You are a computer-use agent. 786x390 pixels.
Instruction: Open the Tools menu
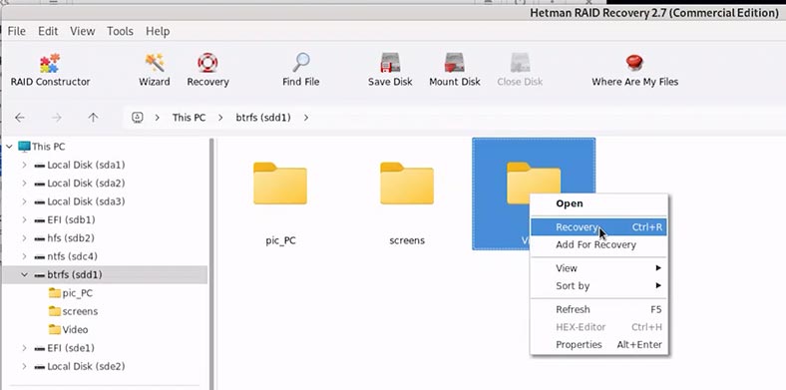(x=121, y=31)
